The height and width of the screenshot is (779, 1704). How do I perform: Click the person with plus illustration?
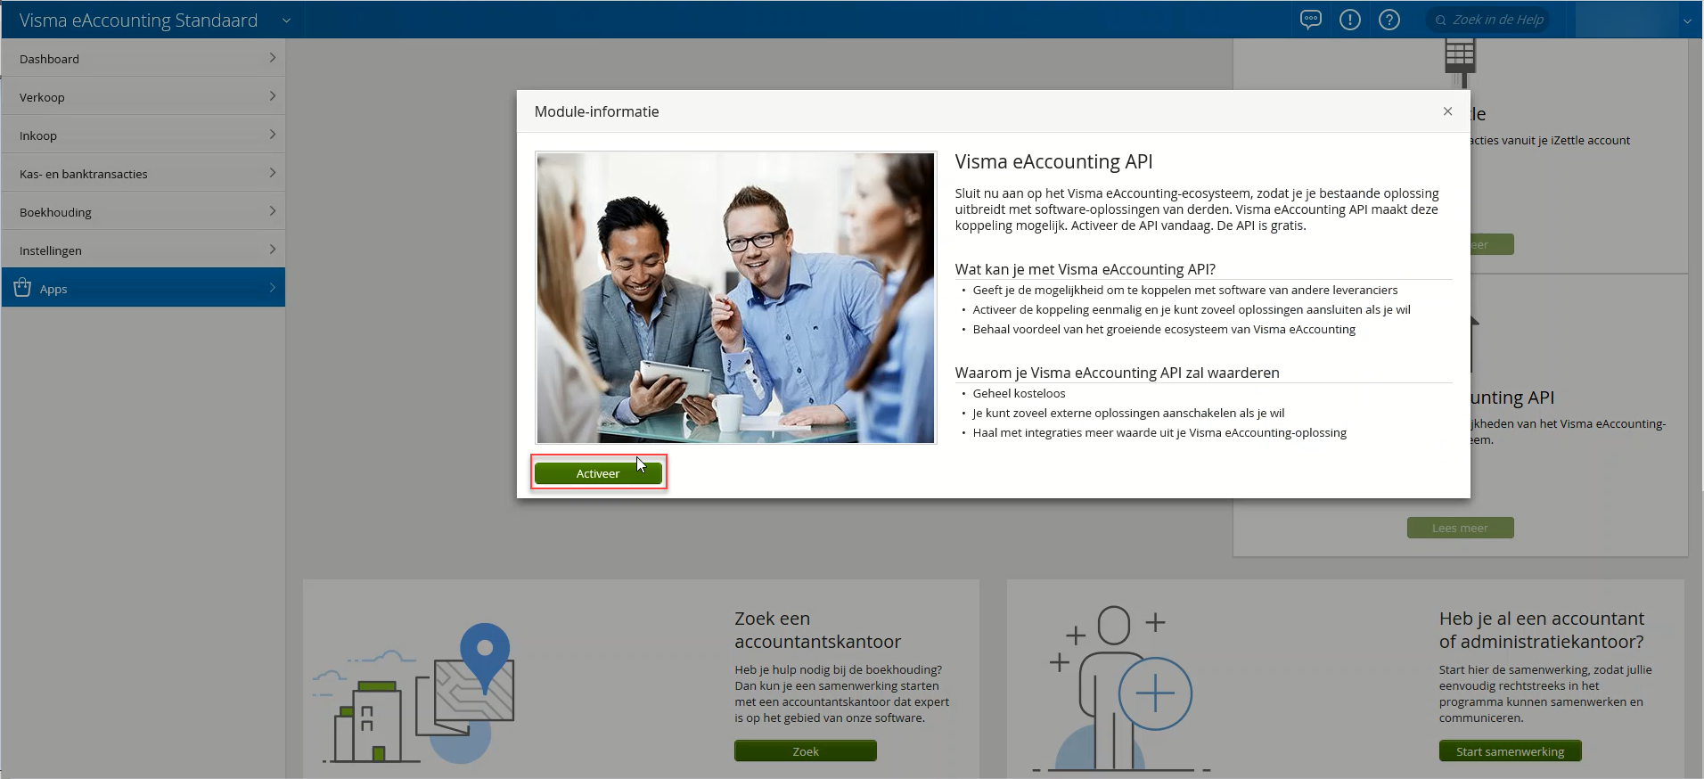tap(1121, 688)
